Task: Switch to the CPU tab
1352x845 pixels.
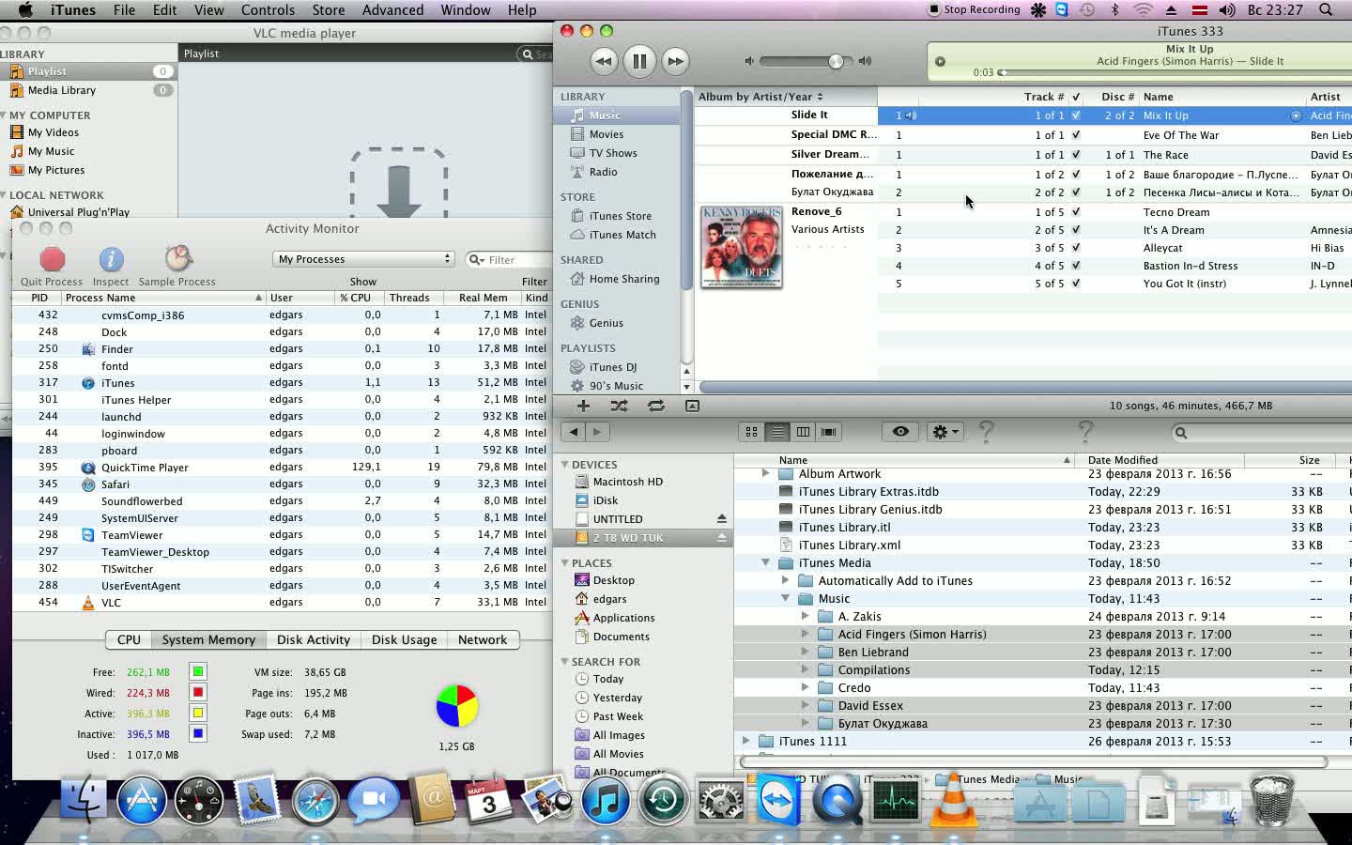Action: pyautogui.click(x=129, y=639)
